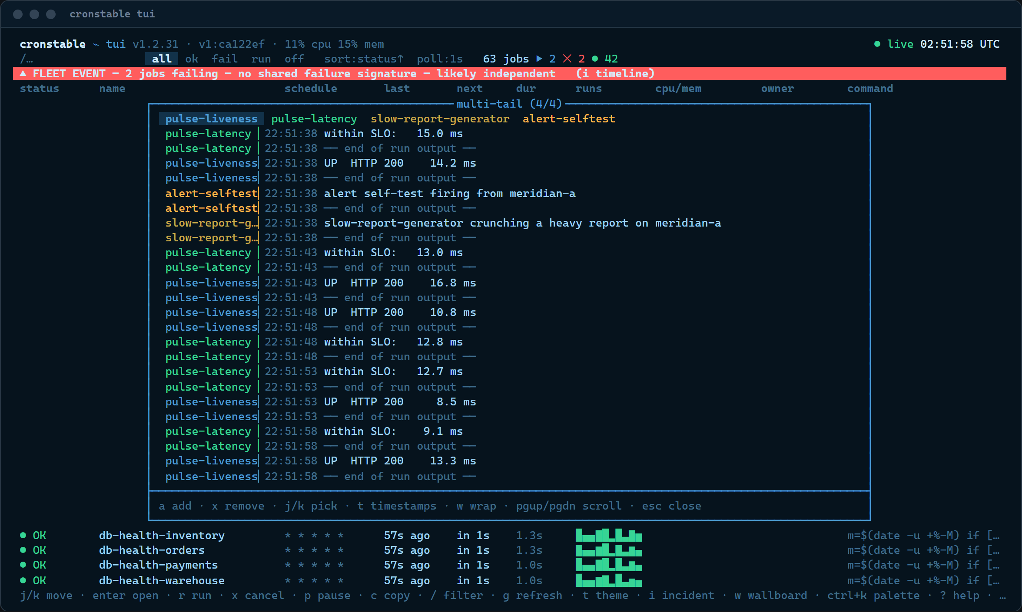Switch to the 'run' filter tab
This screenshot has width=1022, height=612.
(261, 59)
